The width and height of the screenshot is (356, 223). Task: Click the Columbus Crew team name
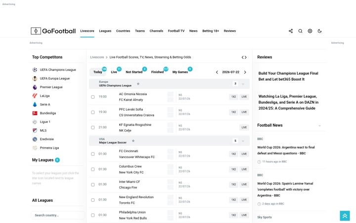coord(131,167)
